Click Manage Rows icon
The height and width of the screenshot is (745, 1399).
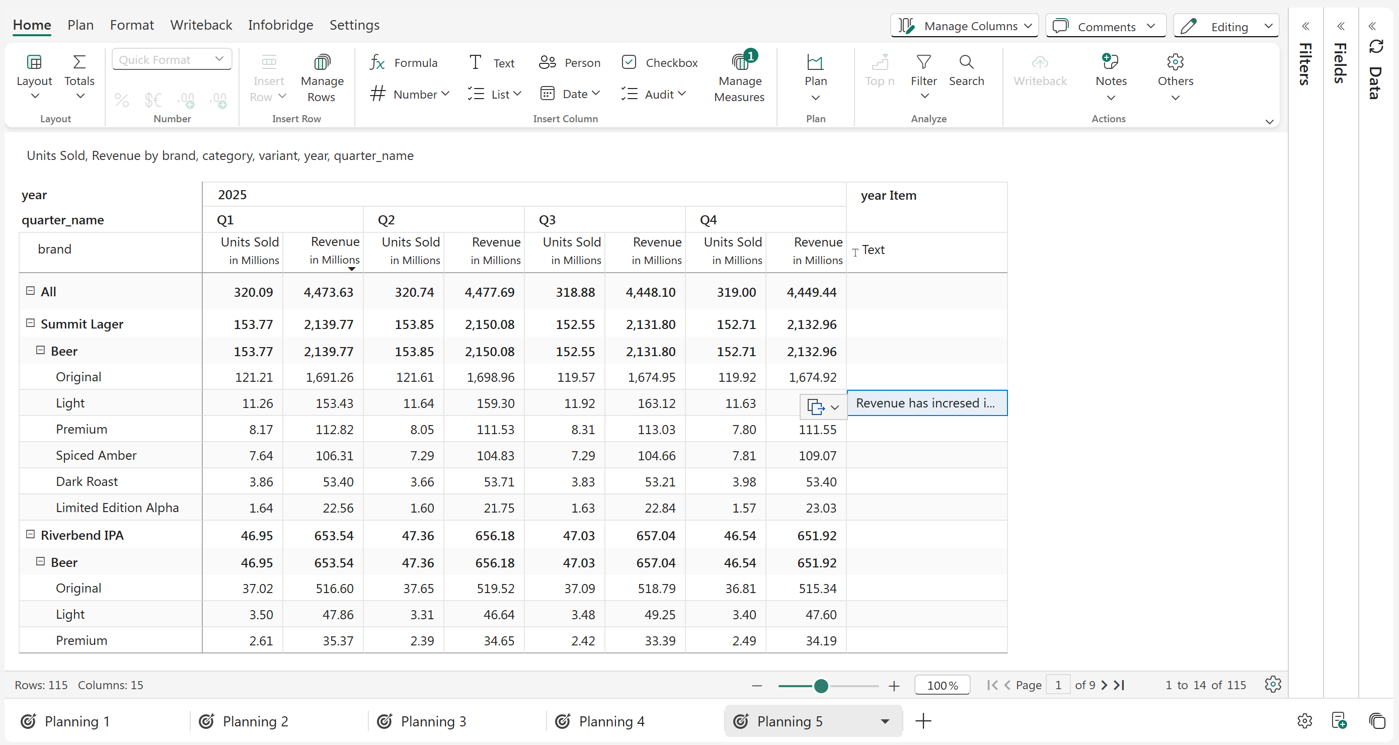[322, 62]
